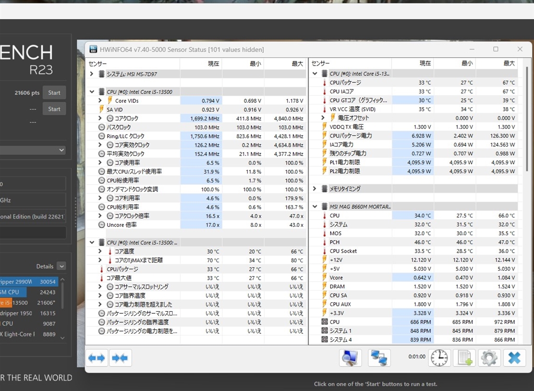The image size is (534, 391).
Task: Click the PCH thermometer icon
Action: point(324,242)
